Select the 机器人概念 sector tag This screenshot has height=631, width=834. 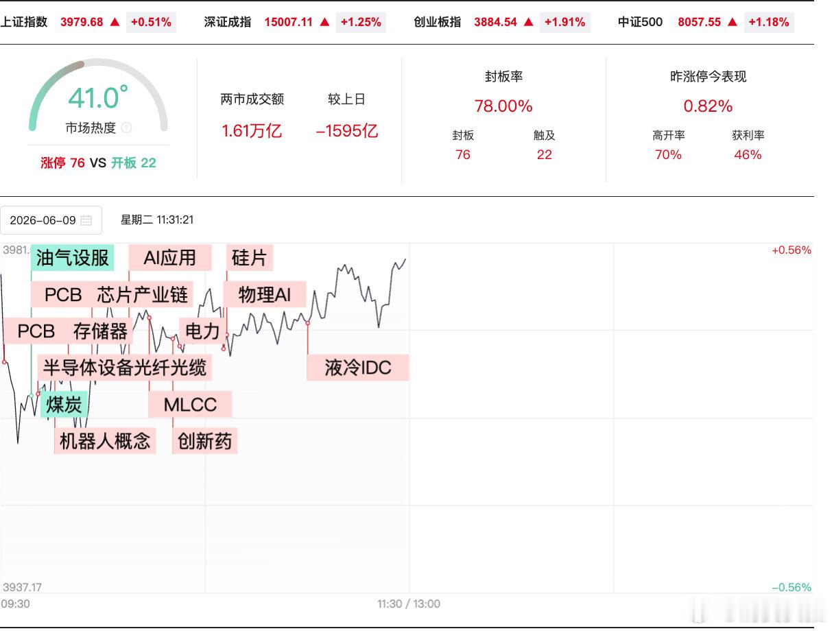click(x=105, y=440)
